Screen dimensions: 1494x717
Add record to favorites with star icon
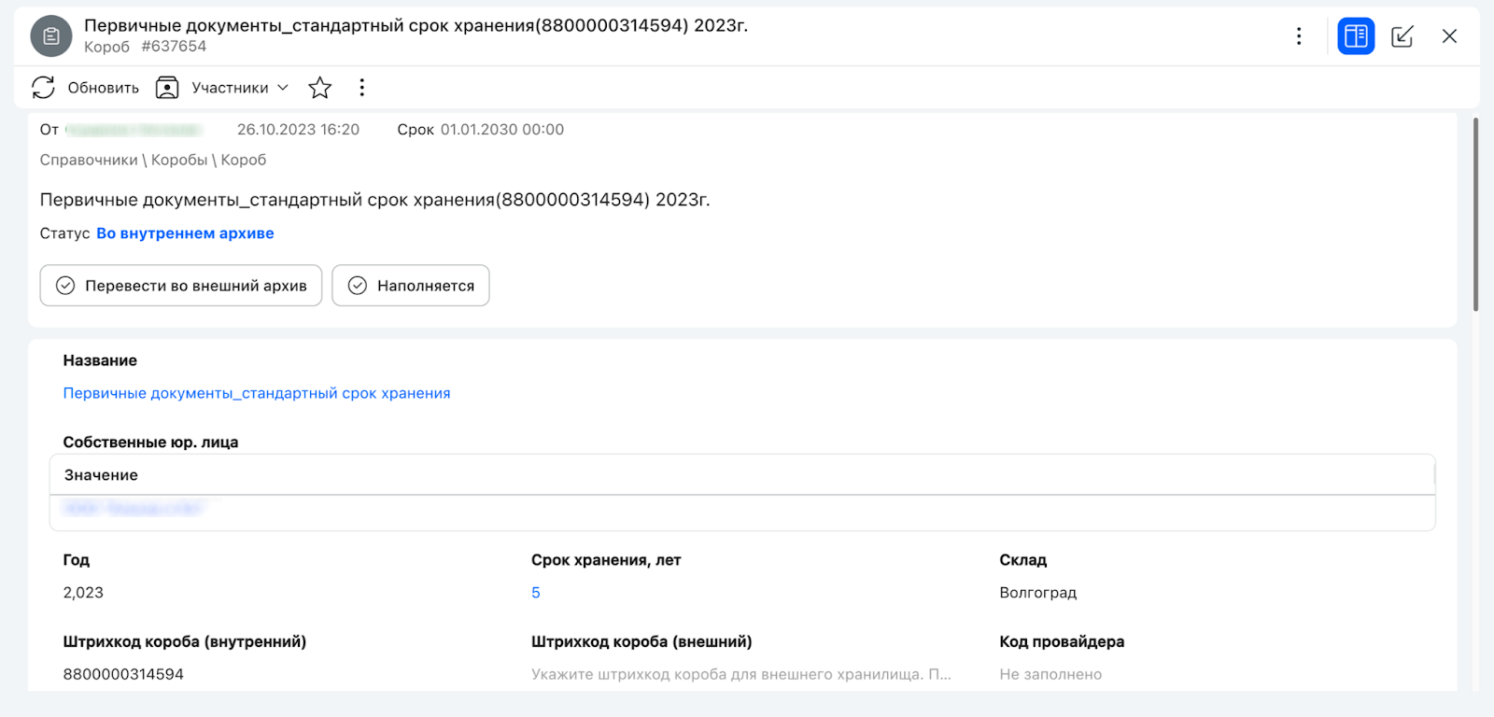tap(320, 88)
